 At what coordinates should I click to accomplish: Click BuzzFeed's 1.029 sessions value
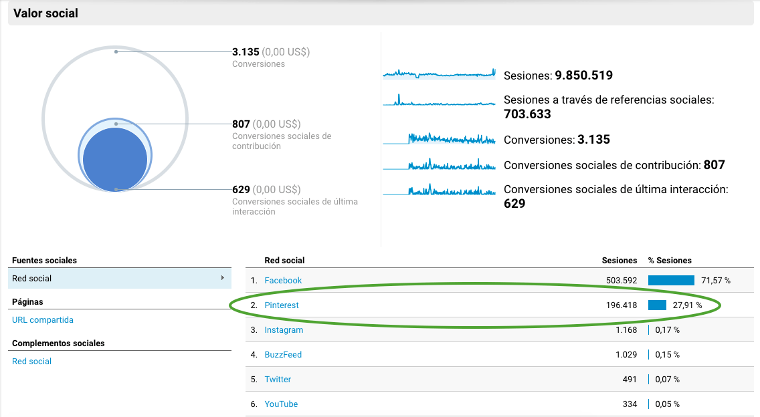click(626, 355)
